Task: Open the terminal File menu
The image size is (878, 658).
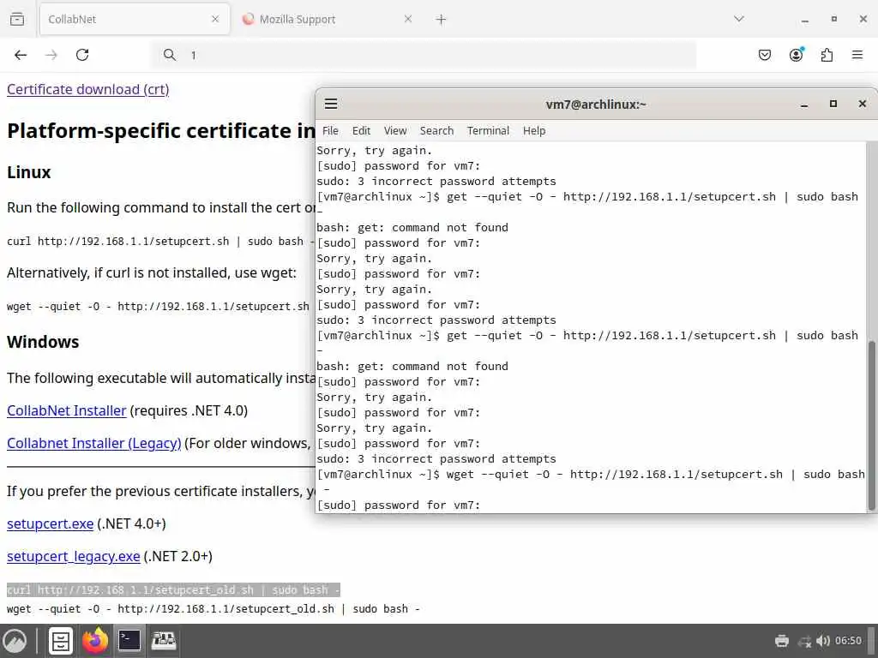Action: (x=330, y=130)
